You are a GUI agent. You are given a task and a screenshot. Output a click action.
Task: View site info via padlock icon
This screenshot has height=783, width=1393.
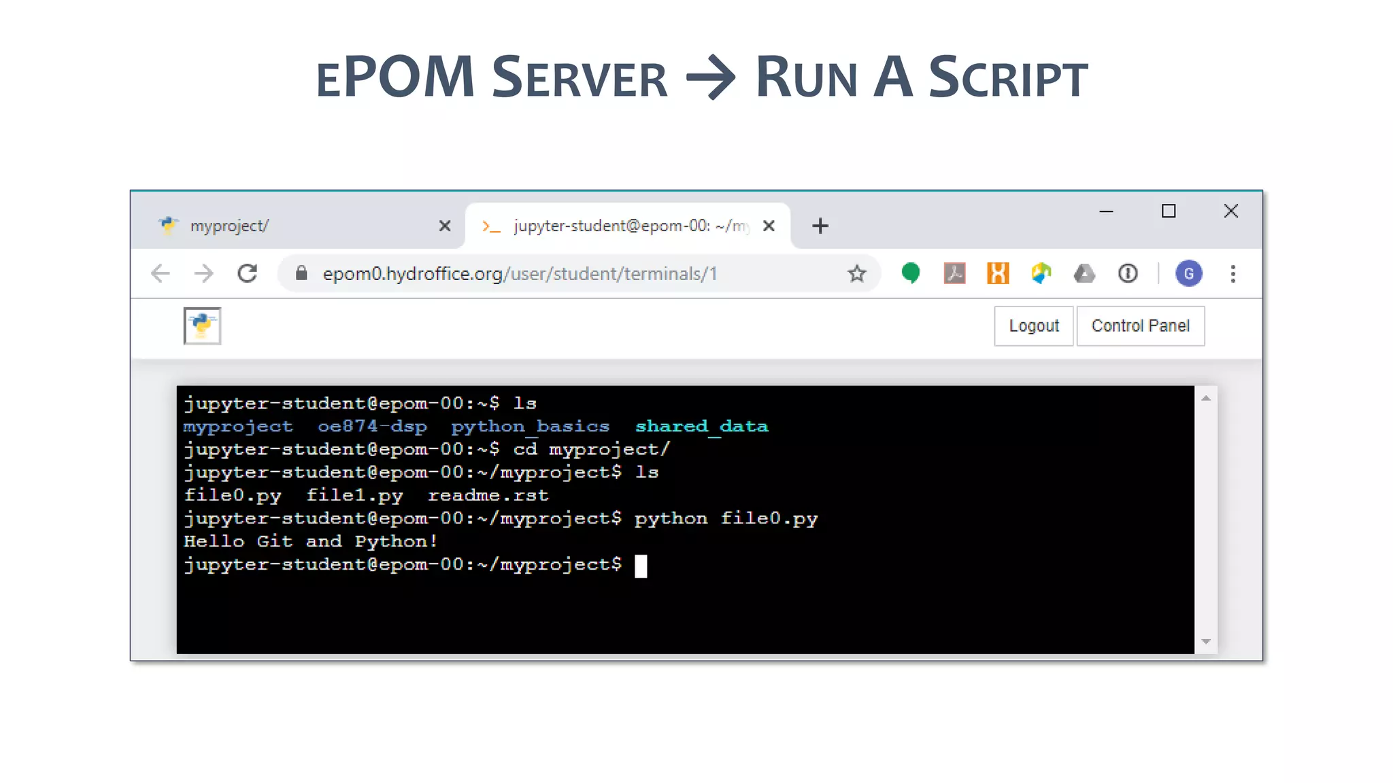tap(301, 273)
